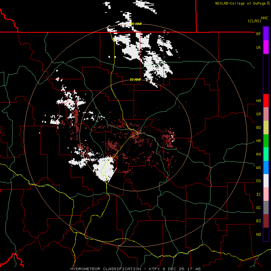Click the HR green legend swatch
This screenshot has width=271, height=271.
[266, 141]
